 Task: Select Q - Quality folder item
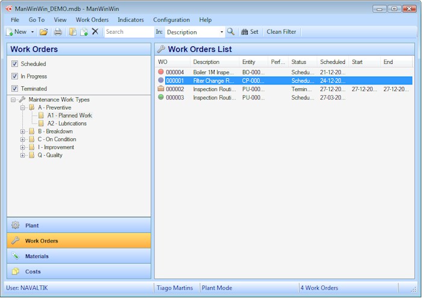click(x=50, y=155)
